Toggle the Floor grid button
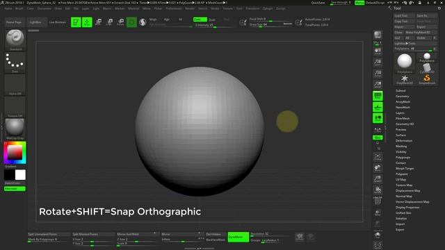This screenshot has width=445, height=250. coord(378,107)
